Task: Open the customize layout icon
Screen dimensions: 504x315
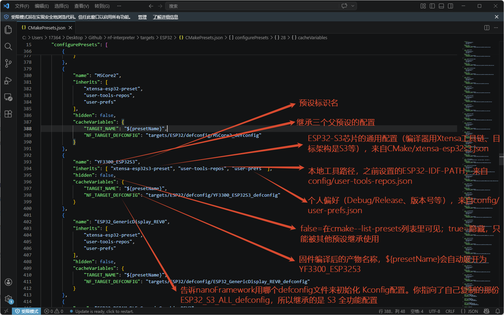Action: tap(423, 6)
